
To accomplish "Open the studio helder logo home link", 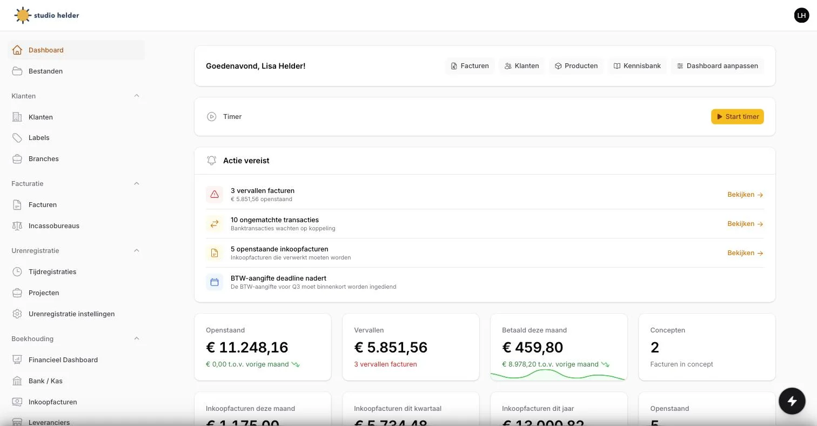I will [46, 15].
